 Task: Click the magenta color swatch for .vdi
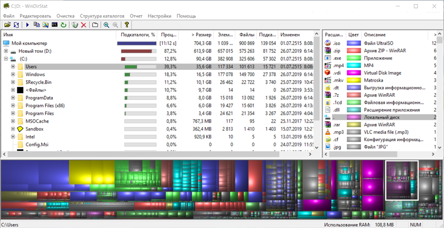(353, 73)
